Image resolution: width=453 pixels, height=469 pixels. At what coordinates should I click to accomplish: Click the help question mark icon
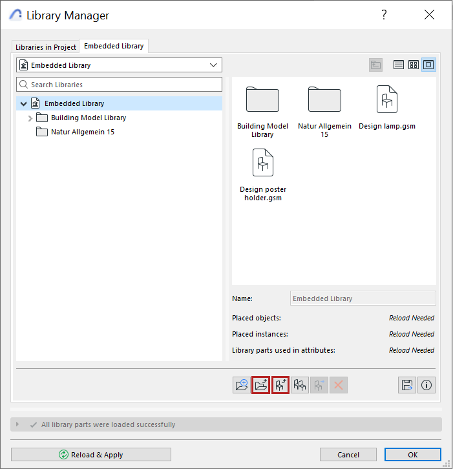[384, 15]
